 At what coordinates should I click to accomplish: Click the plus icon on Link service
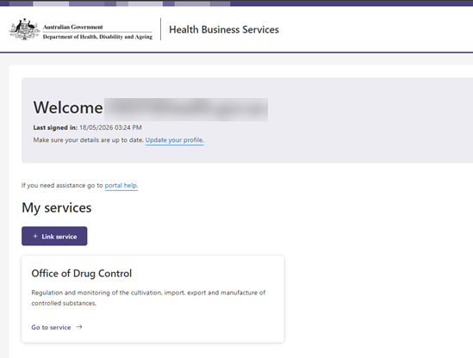(35, 237)
